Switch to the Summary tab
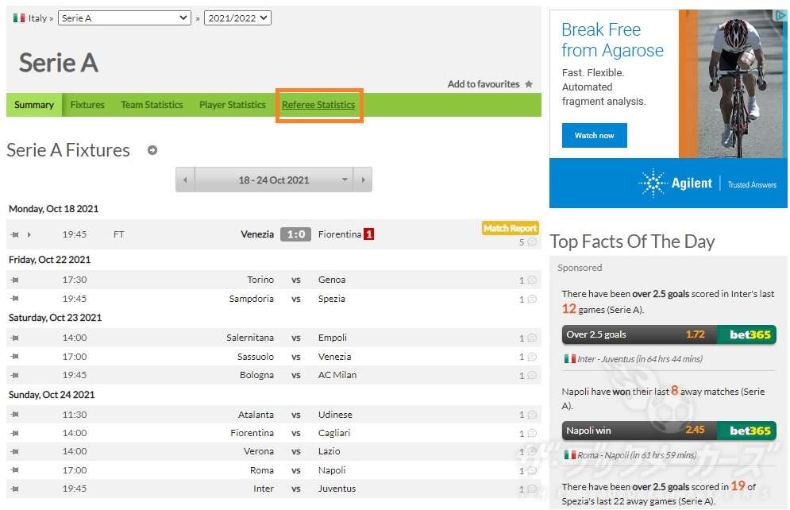 pos(34,105)
